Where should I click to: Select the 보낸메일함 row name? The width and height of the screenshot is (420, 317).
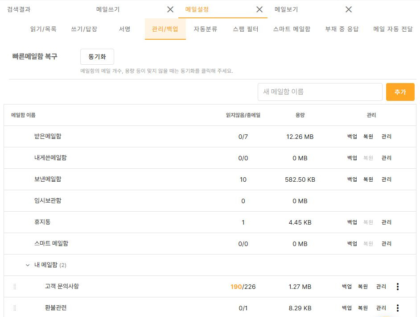coord(48,179)
